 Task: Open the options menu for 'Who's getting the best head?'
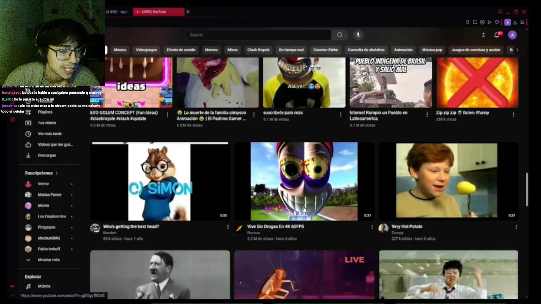coord(227,227)
